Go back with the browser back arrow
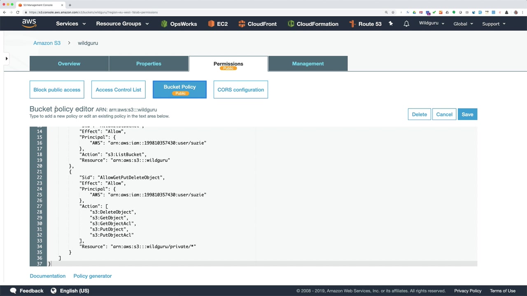 click(x=5, y=12)
